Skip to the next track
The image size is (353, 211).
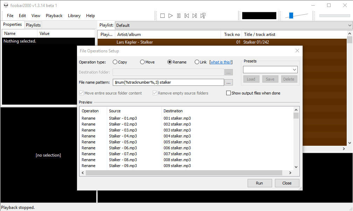[195, 16]
